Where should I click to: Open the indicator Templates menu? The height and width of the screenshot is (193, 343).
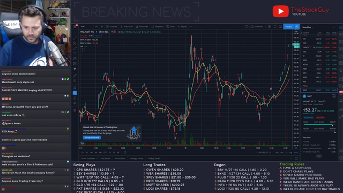pos(157,26)
